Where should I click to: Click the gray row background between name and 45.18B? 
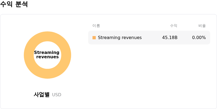coord(152,38)
